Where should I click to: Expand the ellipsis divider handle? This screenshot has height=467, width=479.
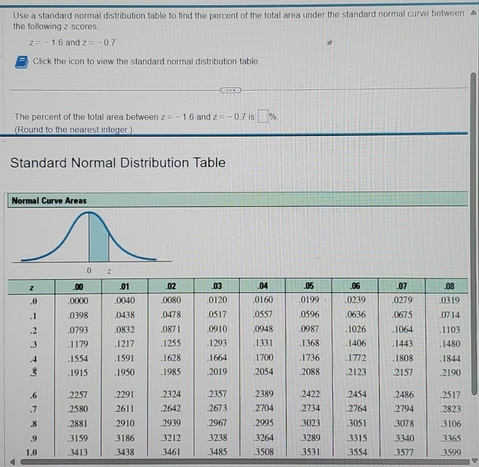click(230, 90)
